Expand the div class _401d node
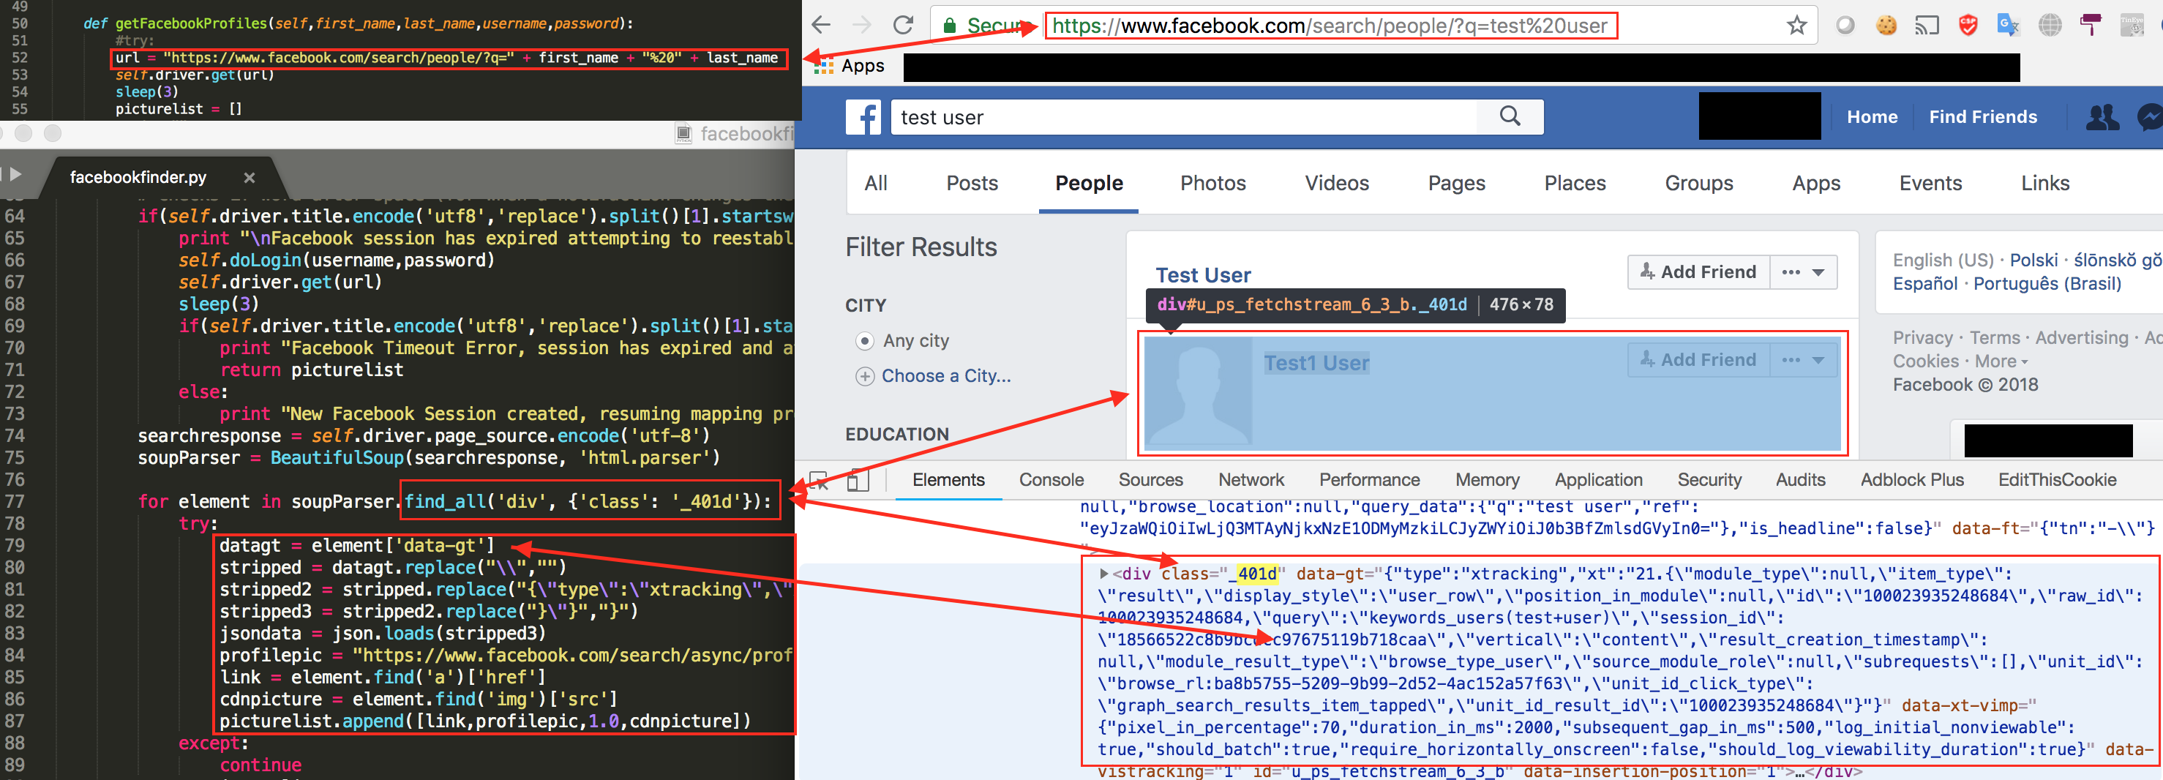The image size is (2163, 780). 1104,574
